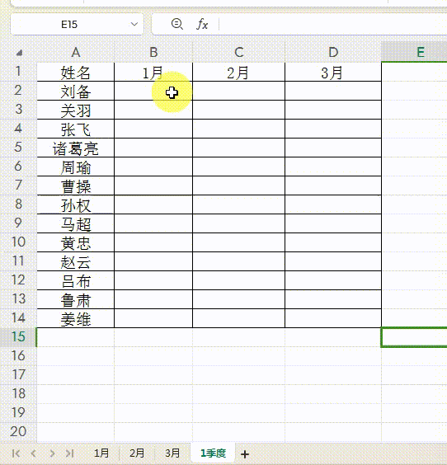Click the Select All corner triangle
This screenshot has height=465, width=447.
(x=19, y=53)
